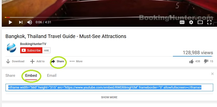Switch to the Email tab

[52, 75]
